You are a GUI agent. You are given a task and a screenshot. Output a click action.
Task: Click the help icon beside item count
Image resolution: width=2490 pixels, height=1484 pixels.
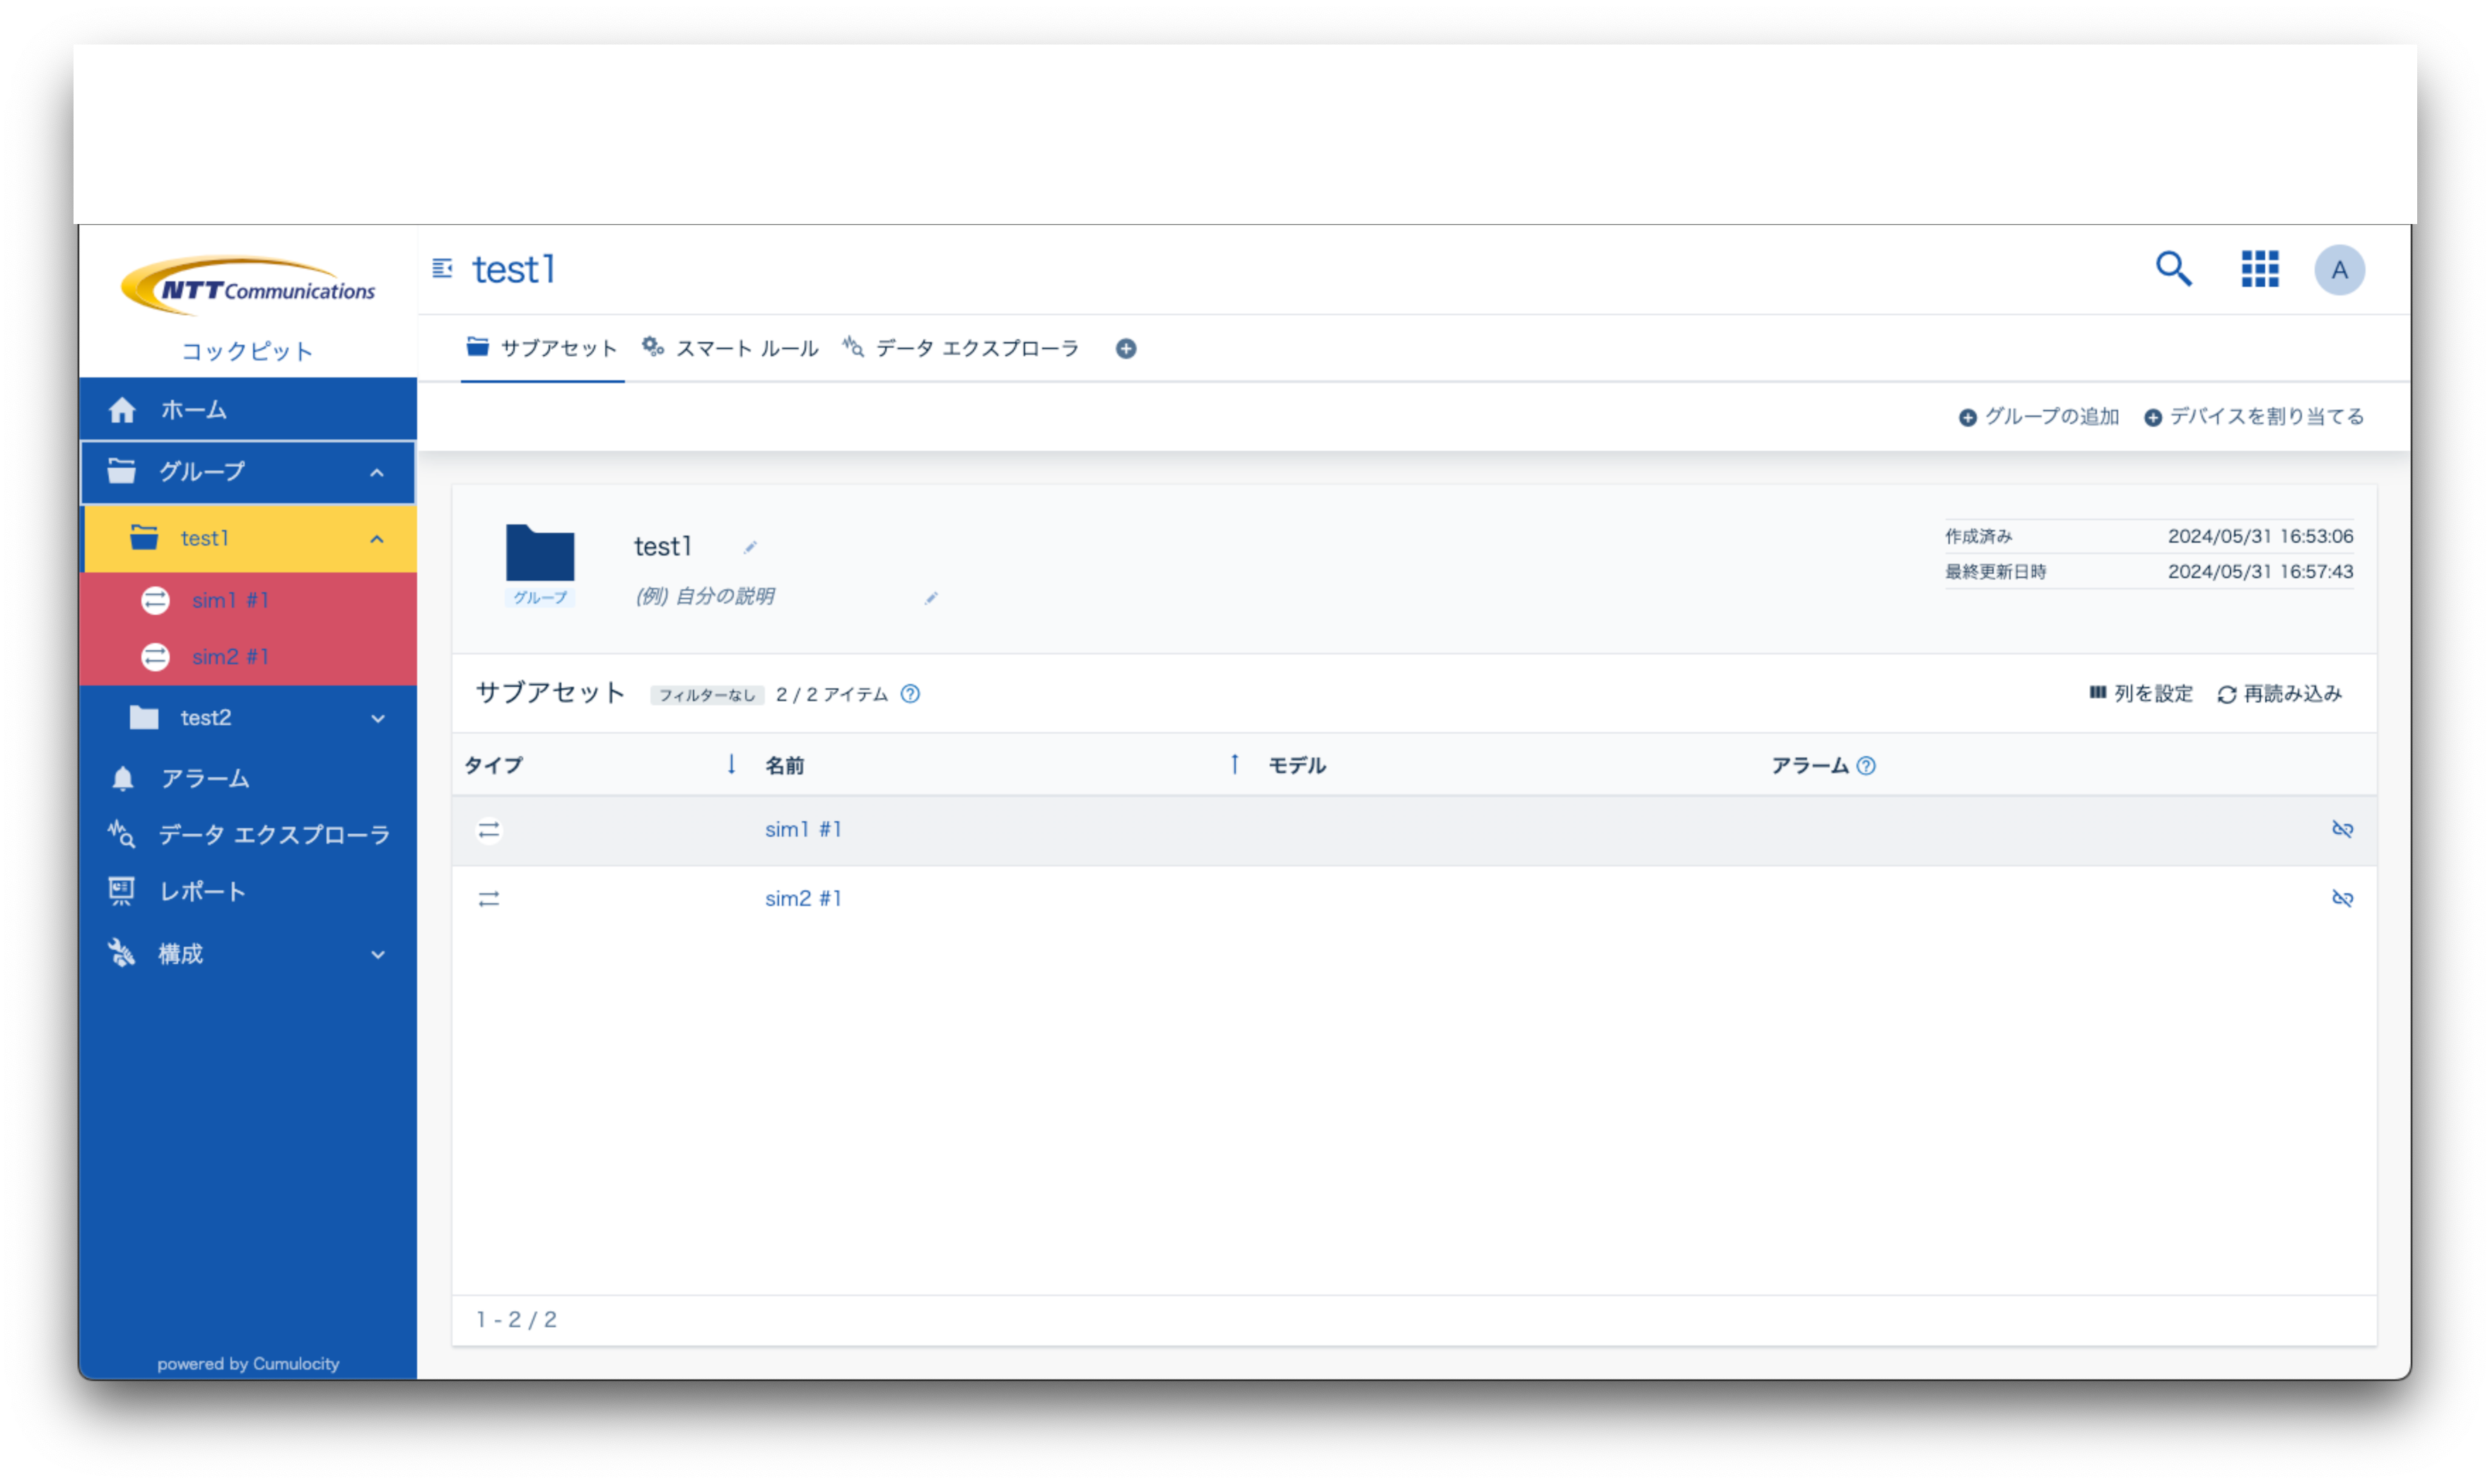coord(909,694)
